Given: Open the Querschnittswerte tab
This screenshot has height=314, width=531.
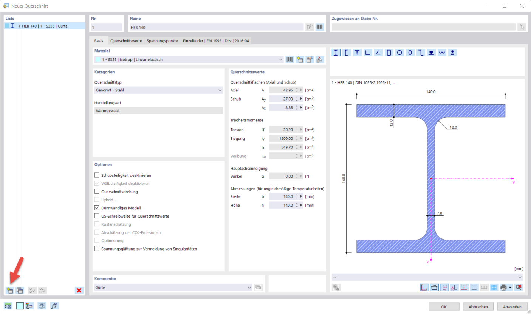Looking at the screenshot, I should pyautogui.click(x=126, y=41).
